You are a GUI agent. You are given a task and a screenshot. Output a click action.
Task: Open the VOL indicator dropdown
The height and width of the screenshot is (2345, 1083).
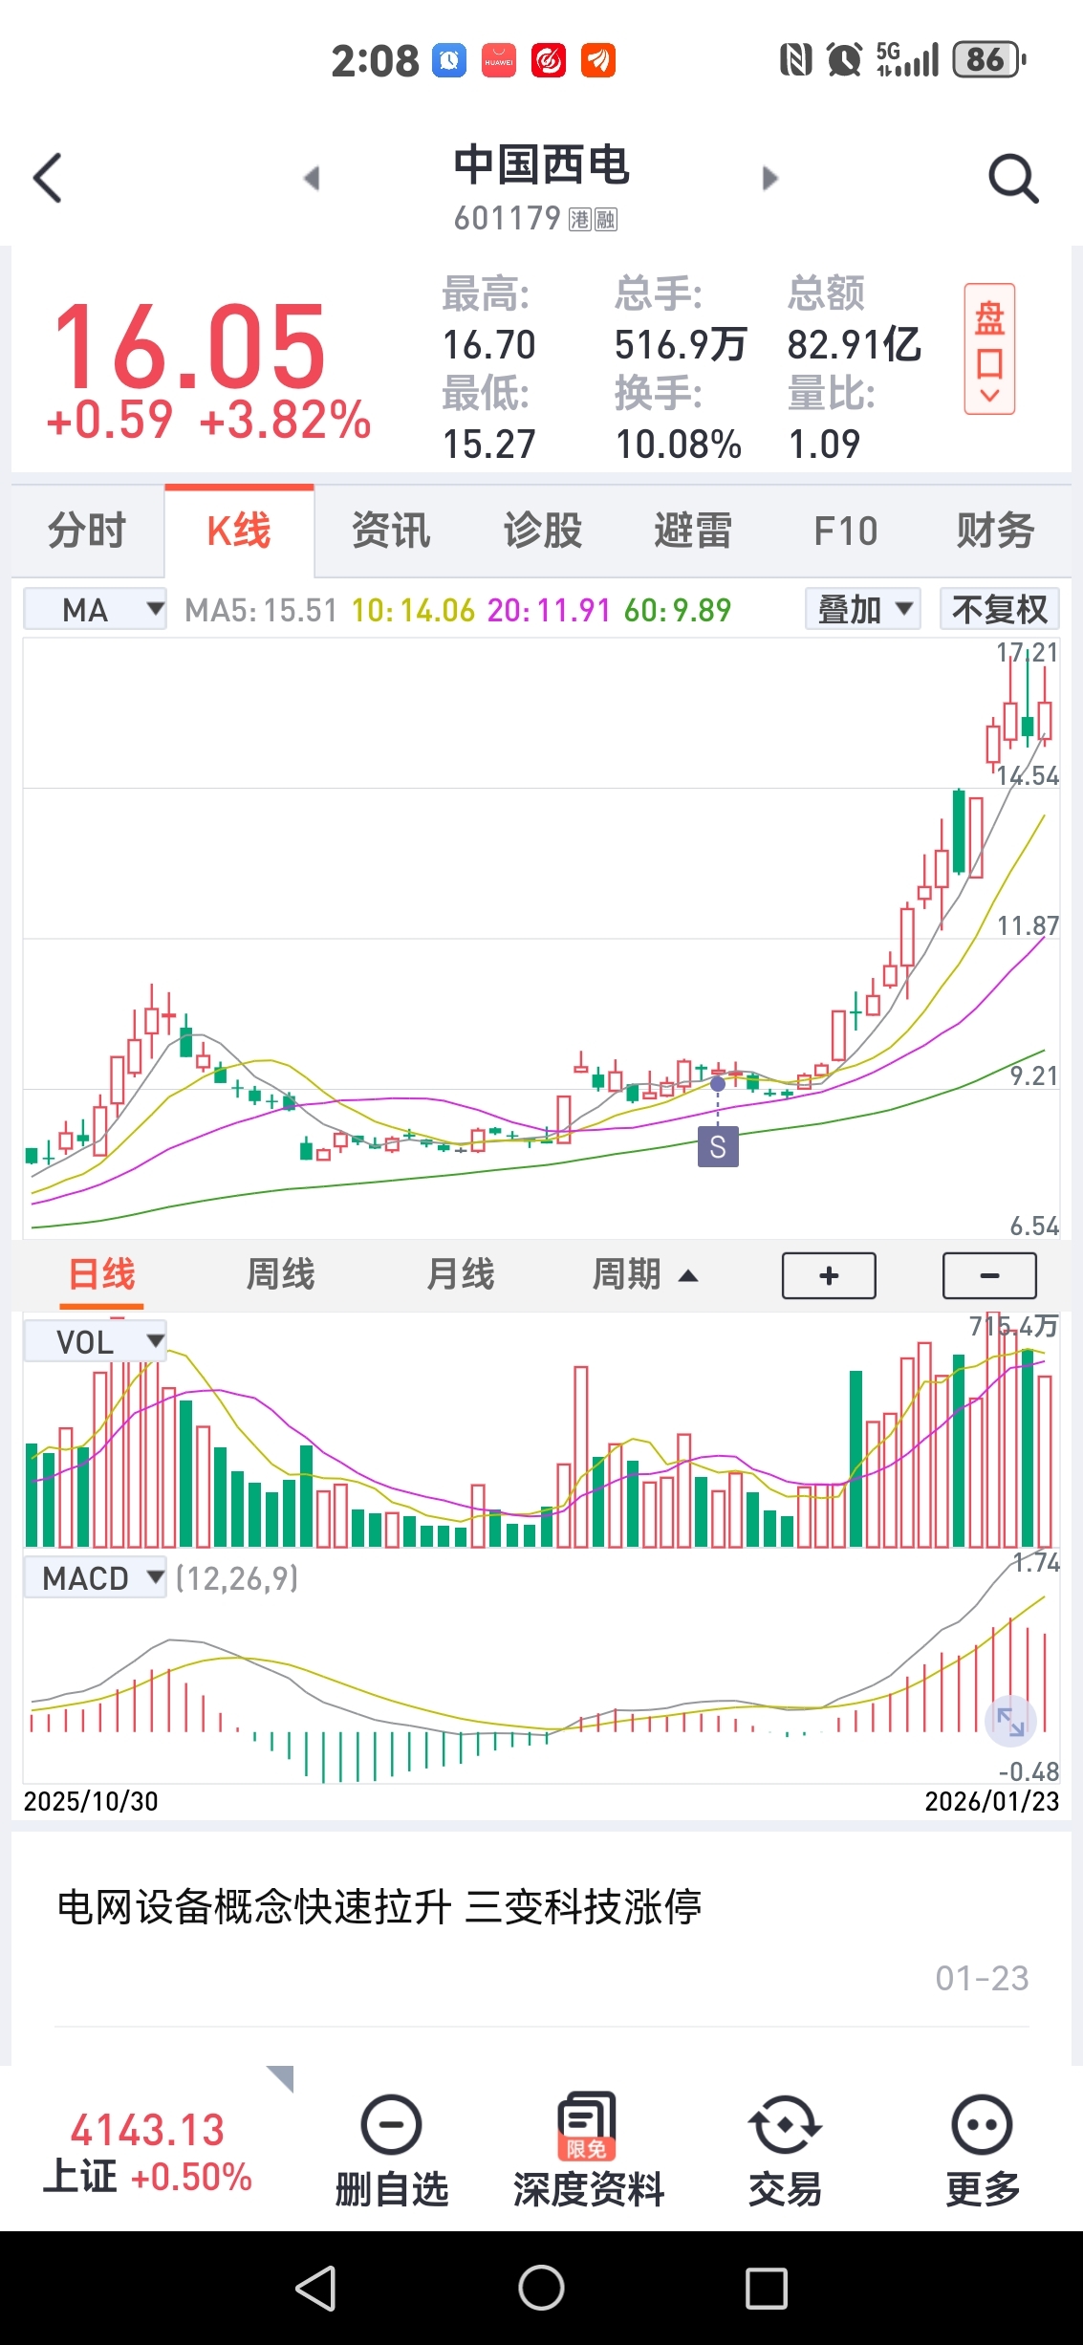96,1341
